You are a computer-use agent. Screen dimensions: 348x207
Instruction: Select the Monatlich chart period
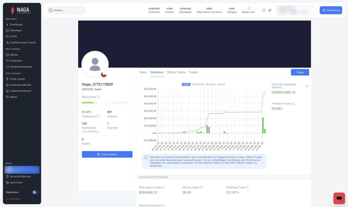tap(211, 84)
